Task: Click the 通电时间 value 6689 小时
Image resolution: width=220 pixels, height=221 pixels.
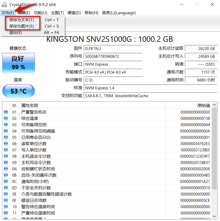Action: tap(201, 80)
